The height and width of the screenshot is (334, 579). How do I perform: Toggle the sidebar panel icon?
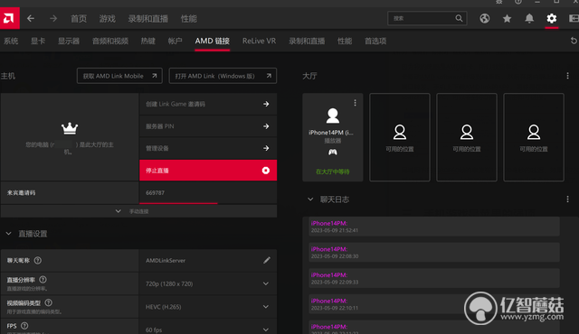pyautogui.click(x=574, y=18)
